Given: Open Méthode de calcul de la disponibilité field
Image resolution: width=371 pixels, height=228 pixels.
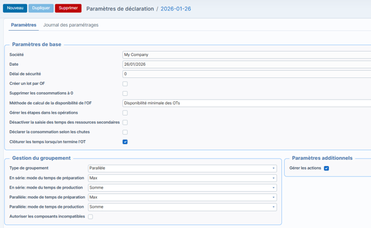Looking at the screenshot, I should 247,103.
